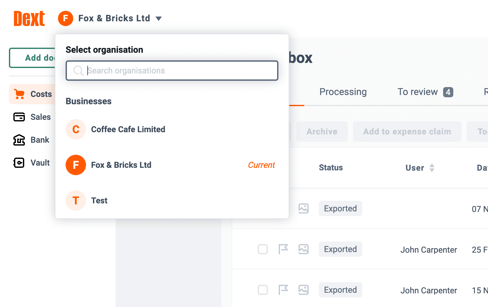Click the Archive button
The width and height of the screenshot is (488, 307).
pyautogui.click(x=322, y=132)
